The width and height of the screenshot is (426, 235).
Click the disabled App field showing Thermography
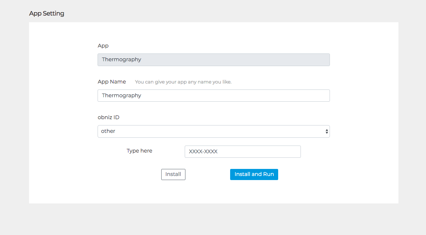213,60
